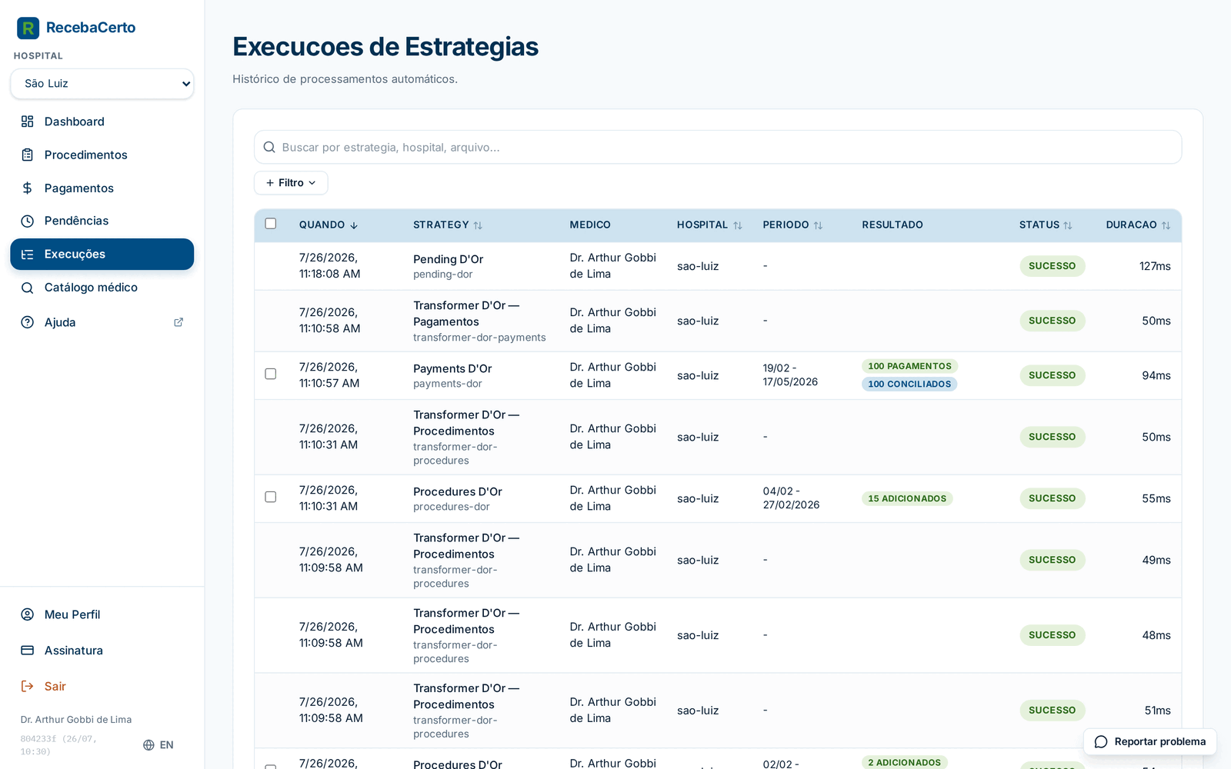Click the Execuções list icon
Image resolution: width=1231 pixels, height=769 pixels.
pos(28,255)
